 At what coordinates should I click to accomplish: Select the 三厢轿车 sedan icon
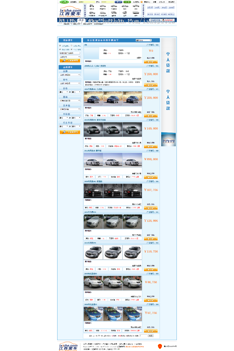(x=114, y=6)
